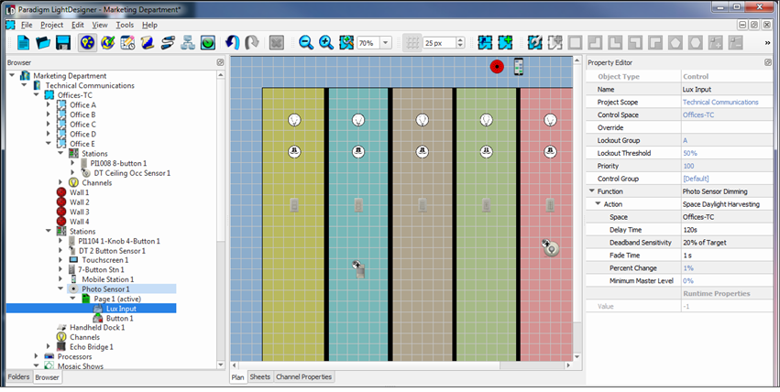Click the zoom-to-fit icon beside Zoom In

tap(346, 43)
